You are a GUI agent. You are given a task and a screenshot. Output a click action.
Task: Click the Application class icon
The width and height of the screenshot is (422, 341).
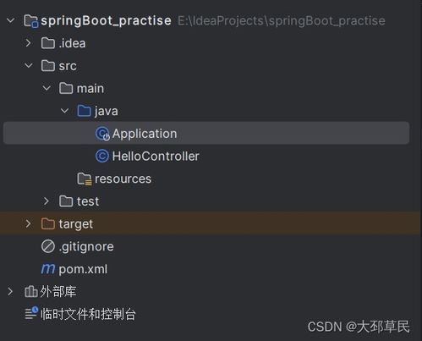click(102, 134)
